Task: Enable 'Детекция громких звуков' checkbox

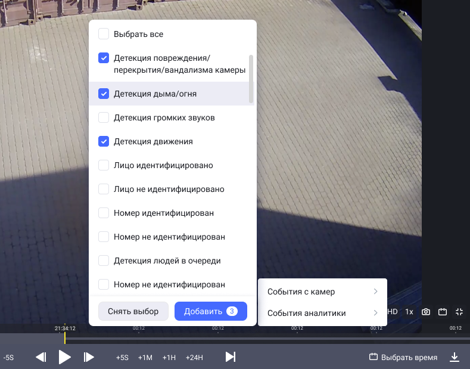Action: 104,117
